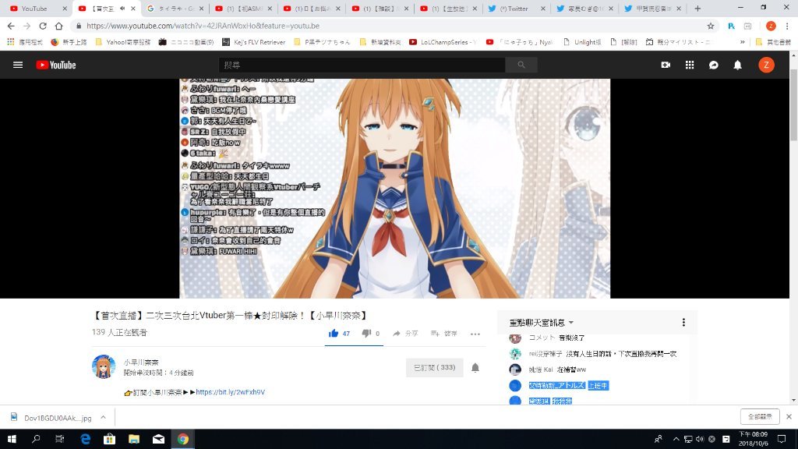This screenshot has width=798, height=449.
Task: Open the YouTube hamburger guide menu
Action: pyautogui.click(x=18, y=65)
